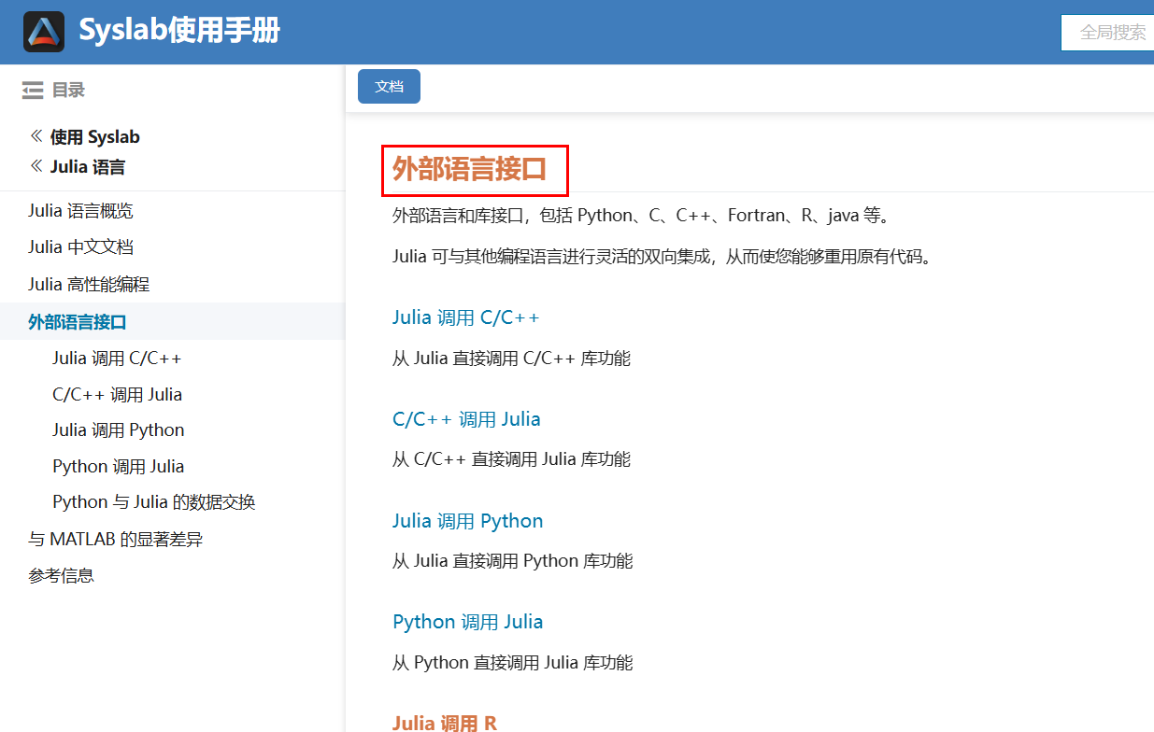Open 参考信息 in sidebar

[61, 575]
